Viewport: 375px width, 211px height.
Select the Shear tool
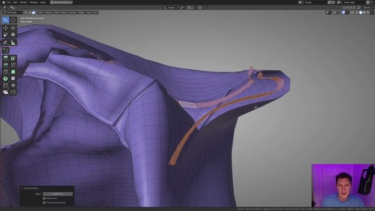pyautogui.click(x=5, y=92)
